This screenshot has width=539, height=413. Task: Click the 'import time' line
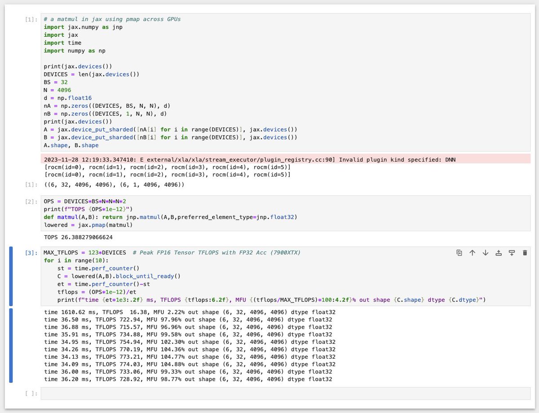pos(62,43)
